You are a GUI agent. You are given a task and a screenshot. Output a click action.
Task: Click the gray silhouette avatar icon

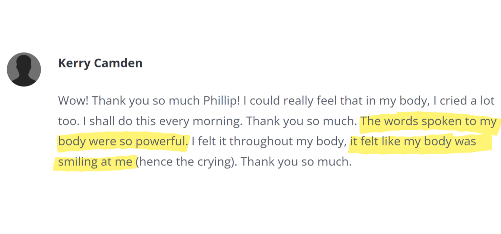[24, 69]
